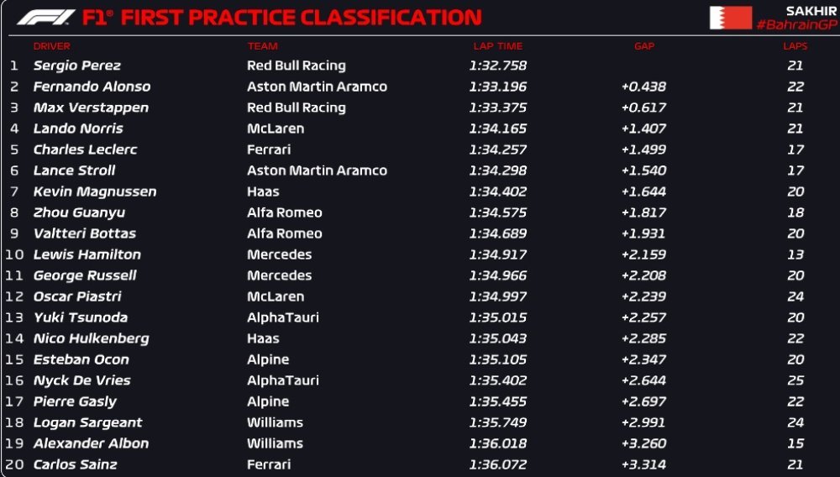Open the #BahrainGP hashtag
This screenshot has width=840, height=477.
796,24
